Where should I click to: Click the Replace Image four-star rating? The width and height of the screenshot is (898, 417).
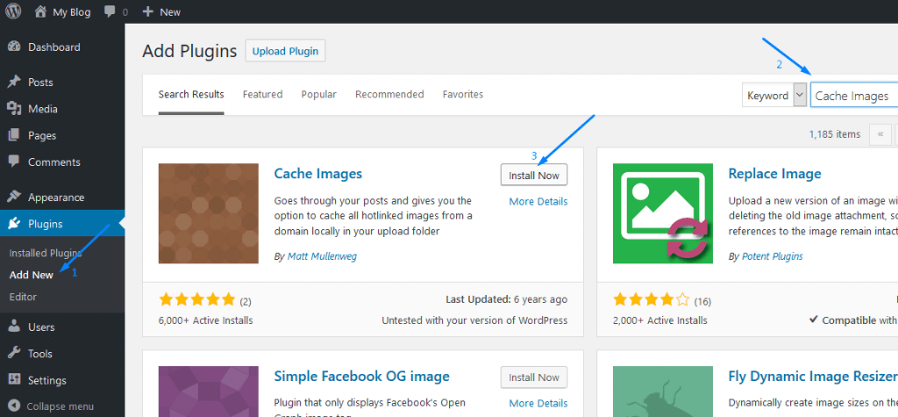tap(652, 298)
